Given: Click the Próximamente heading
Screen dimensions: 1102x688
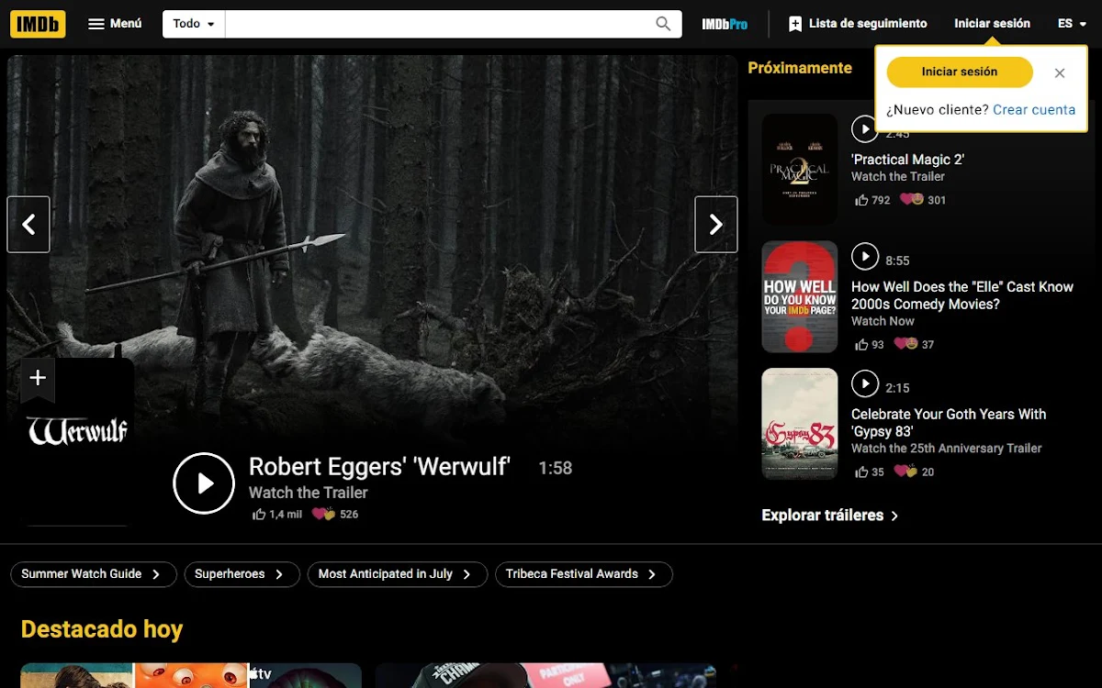Looking at the screenshot, I should point(800,68).
